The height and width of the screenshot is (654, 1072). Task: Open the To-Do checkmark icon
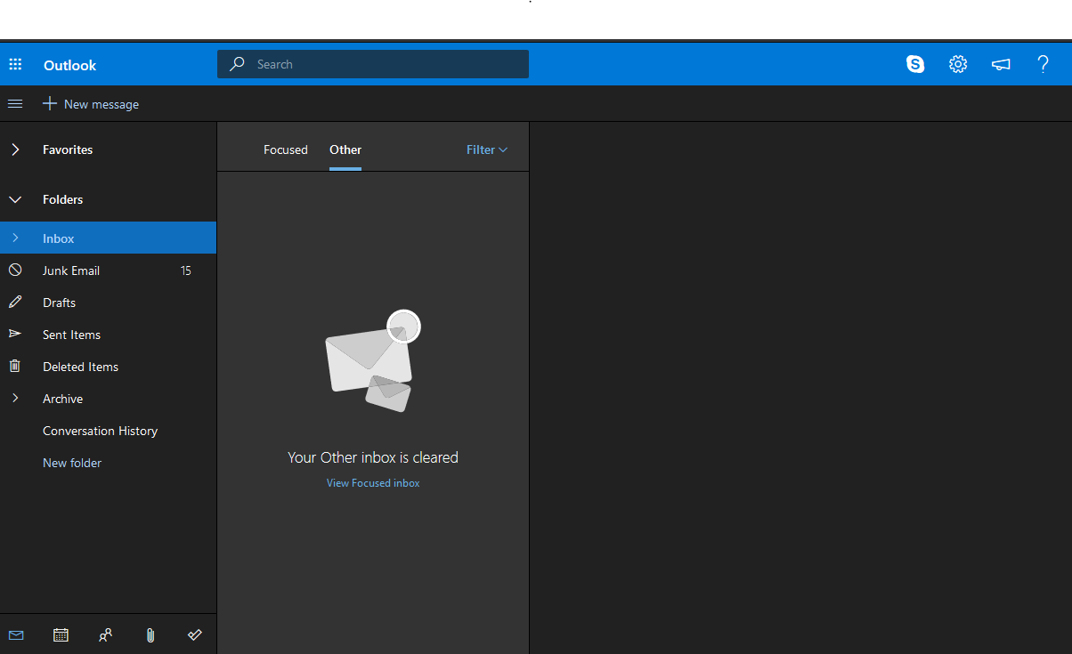click(195, 635)
